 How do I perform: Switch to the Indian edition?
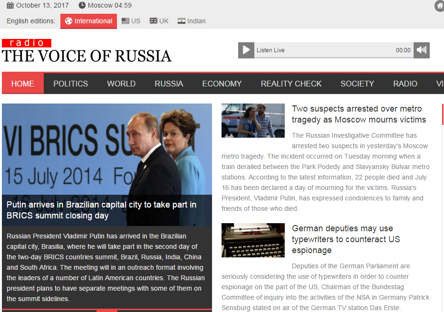tap(192, 21)
